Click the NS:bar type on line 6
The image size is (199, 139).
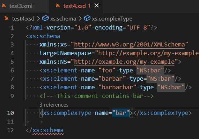150,71
